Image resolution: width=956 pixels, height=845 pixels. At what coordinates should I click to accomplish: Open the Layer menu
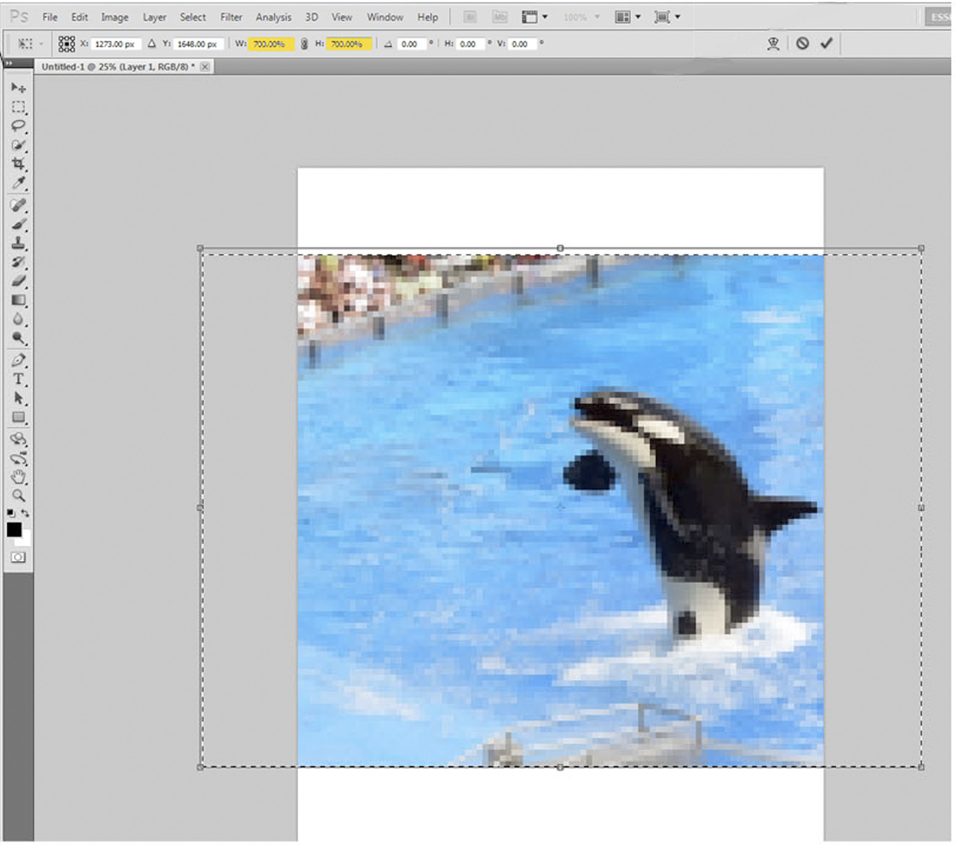[154, 17]
